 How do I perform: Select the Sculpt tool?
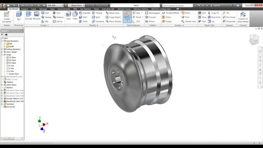point(167,21)
